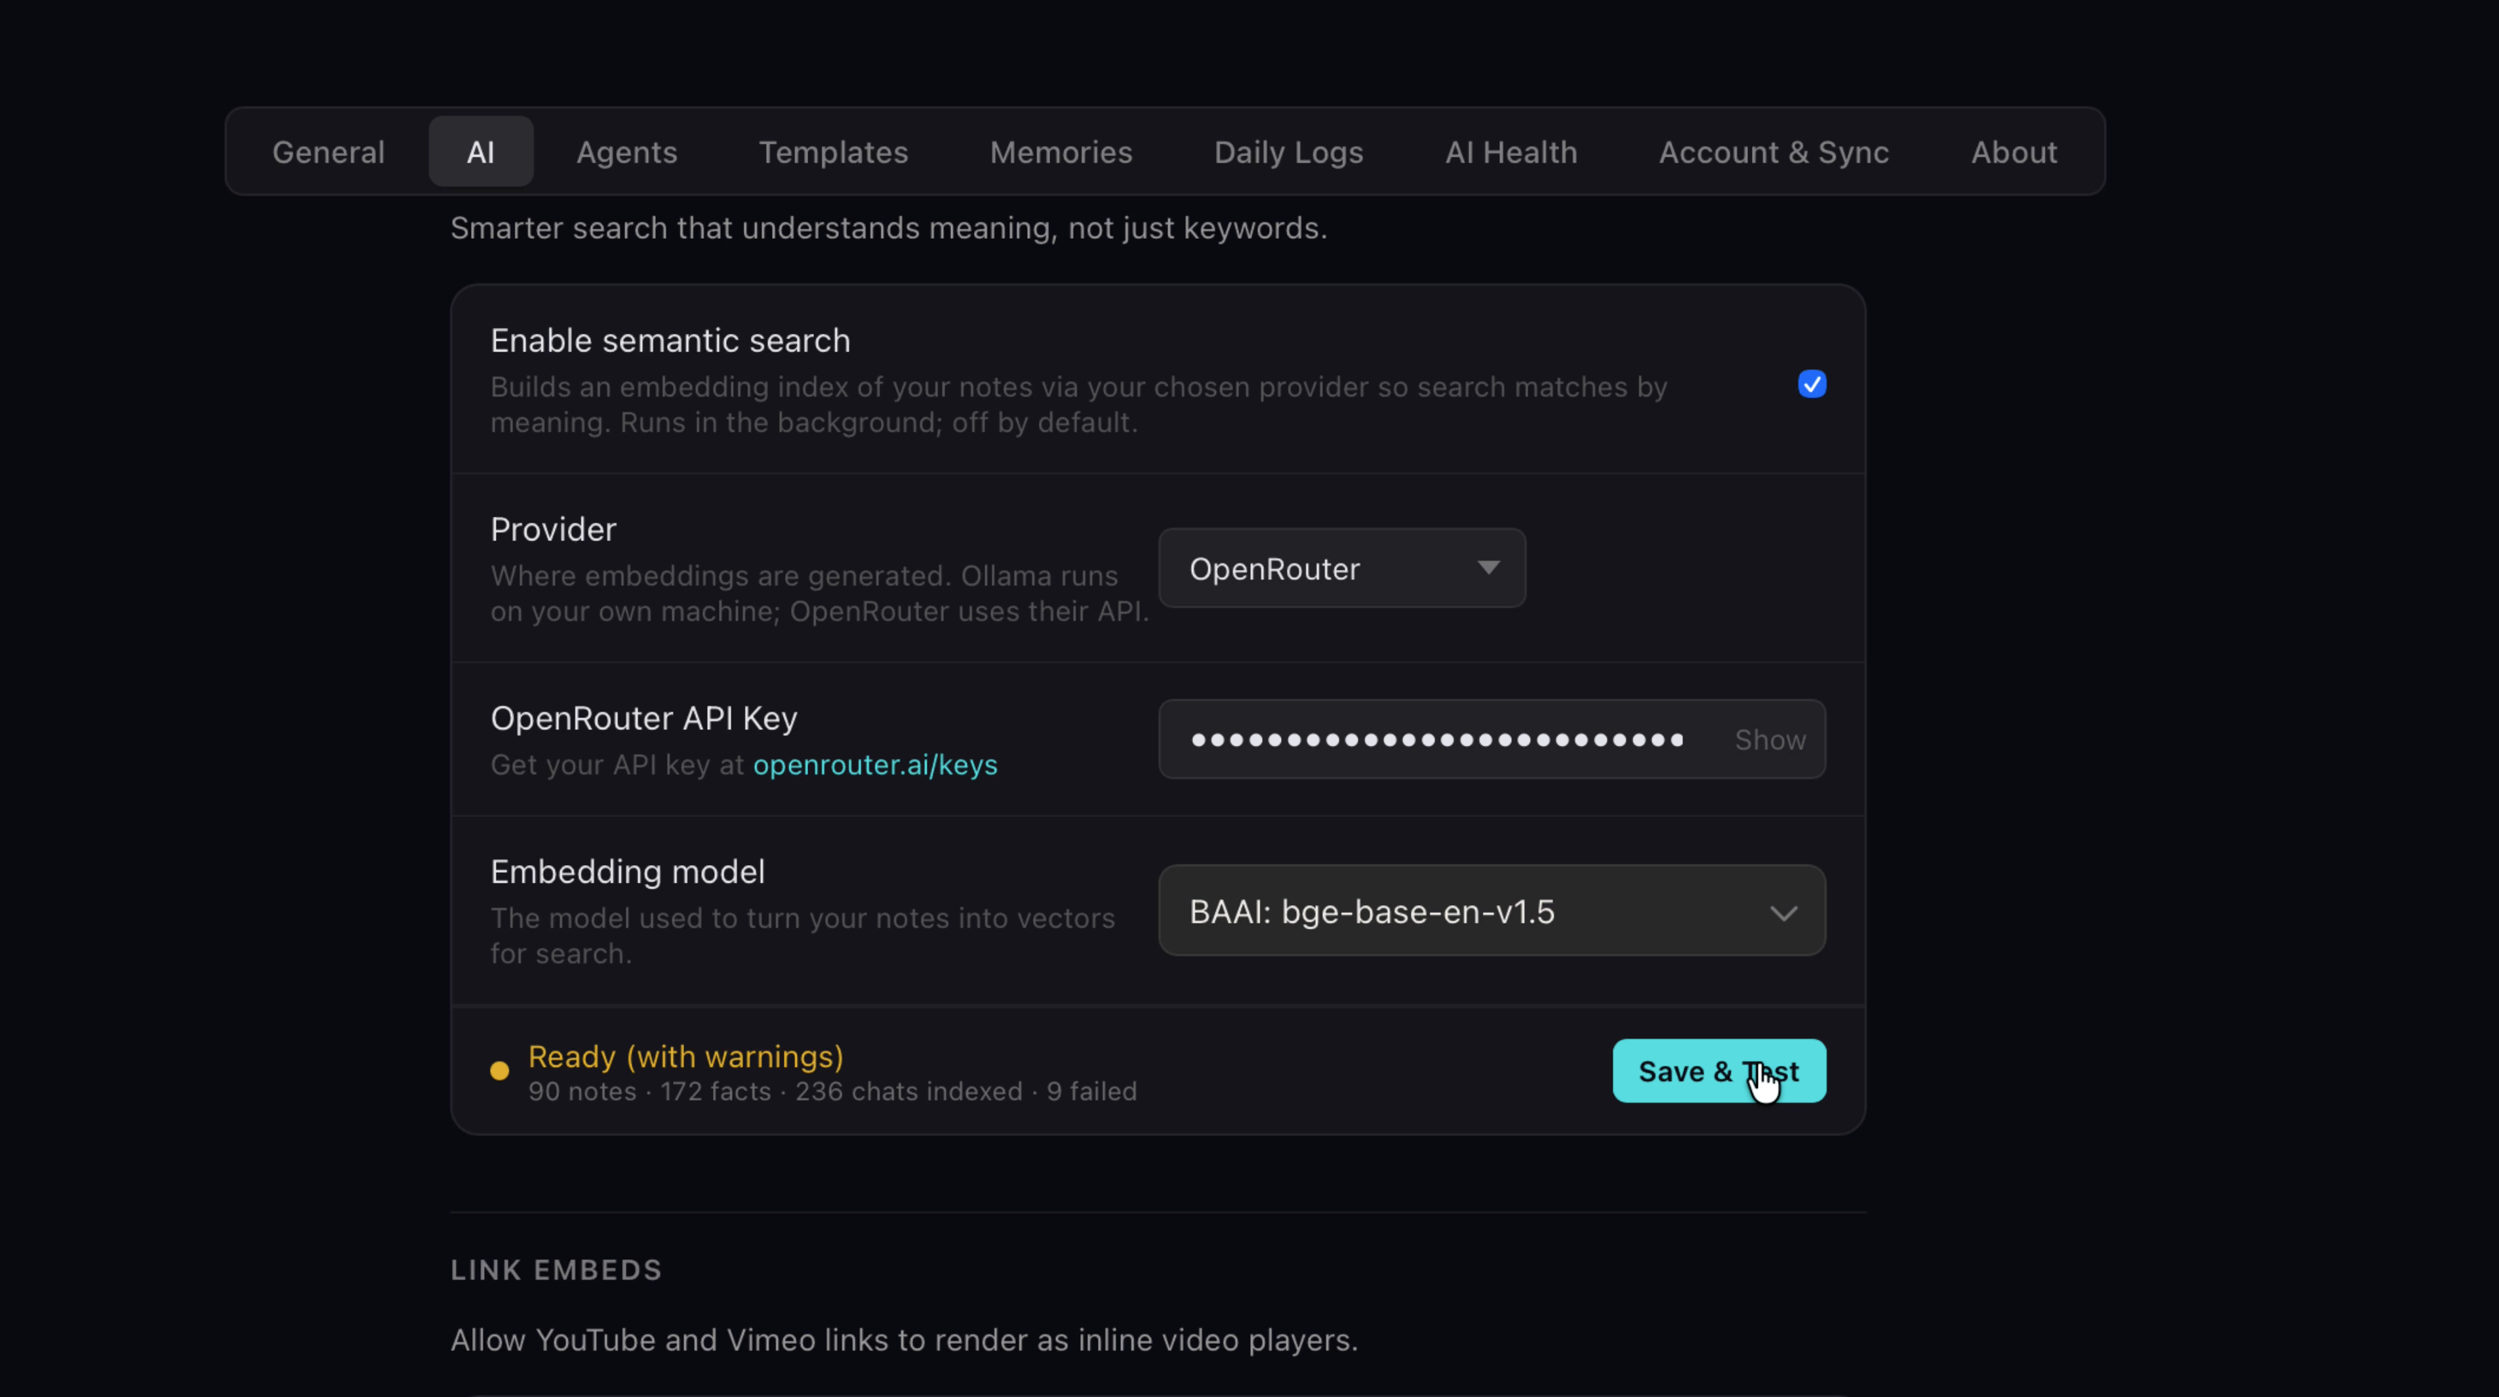Image resolution: width=2499 pixels, height=1397 pixels.
Task: Open the About tab
Action: (x=2013, y=152)
